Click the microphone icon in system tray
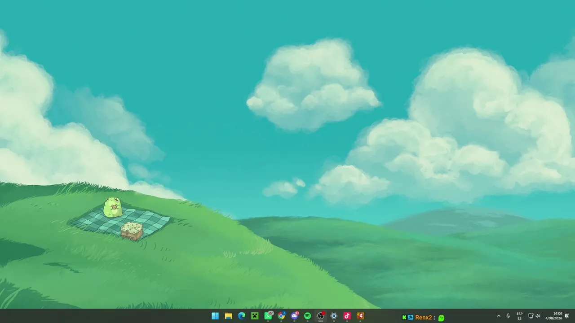 point(508,316)
